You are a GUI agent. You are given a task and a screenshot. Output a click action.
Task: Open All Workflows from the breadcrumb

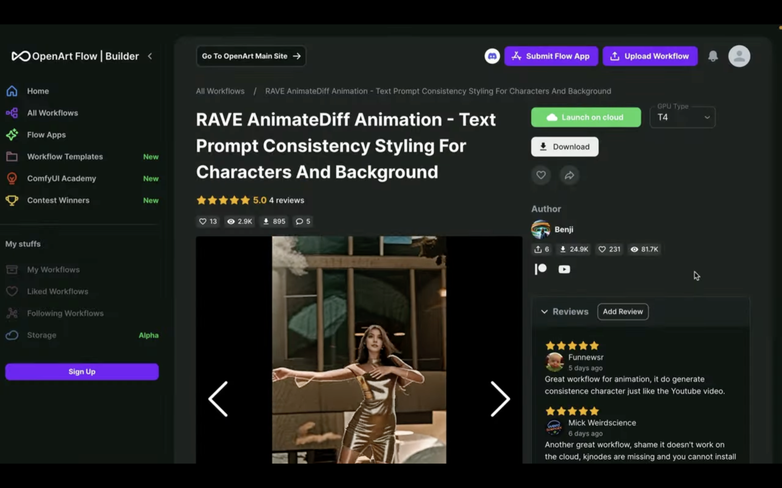tap(220, 91)
